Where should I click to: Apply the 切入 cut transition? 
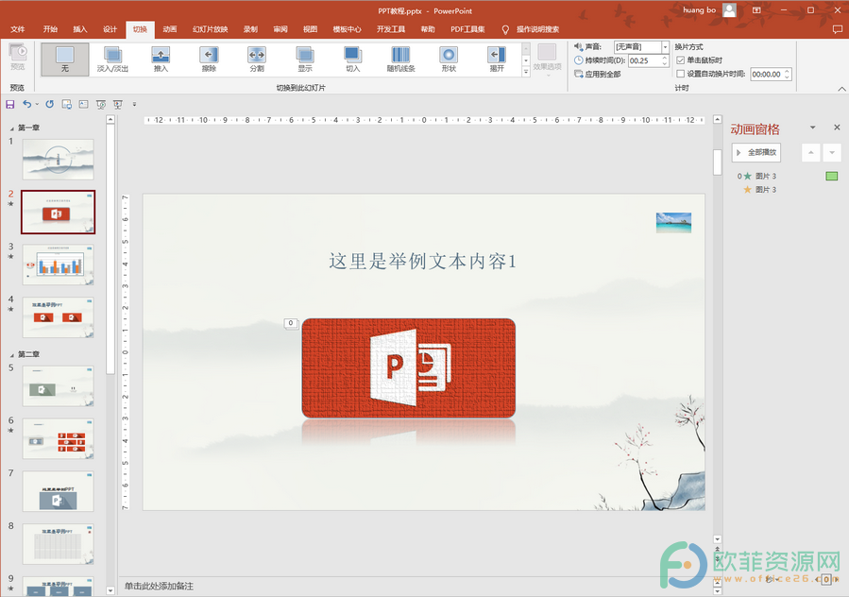pos(352,60)
